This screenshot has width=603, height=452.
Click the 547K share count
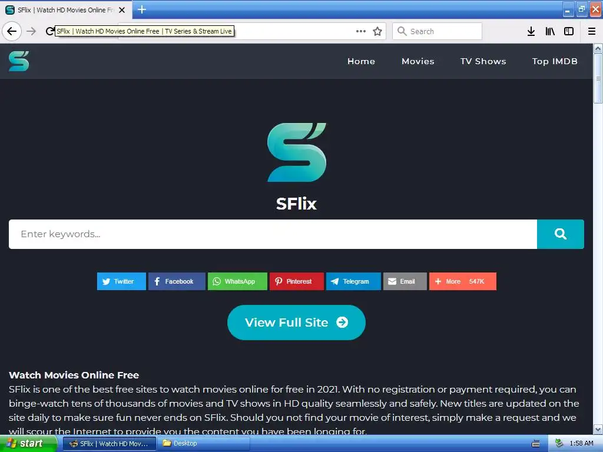pyautogui.click(x=476, y=281)
